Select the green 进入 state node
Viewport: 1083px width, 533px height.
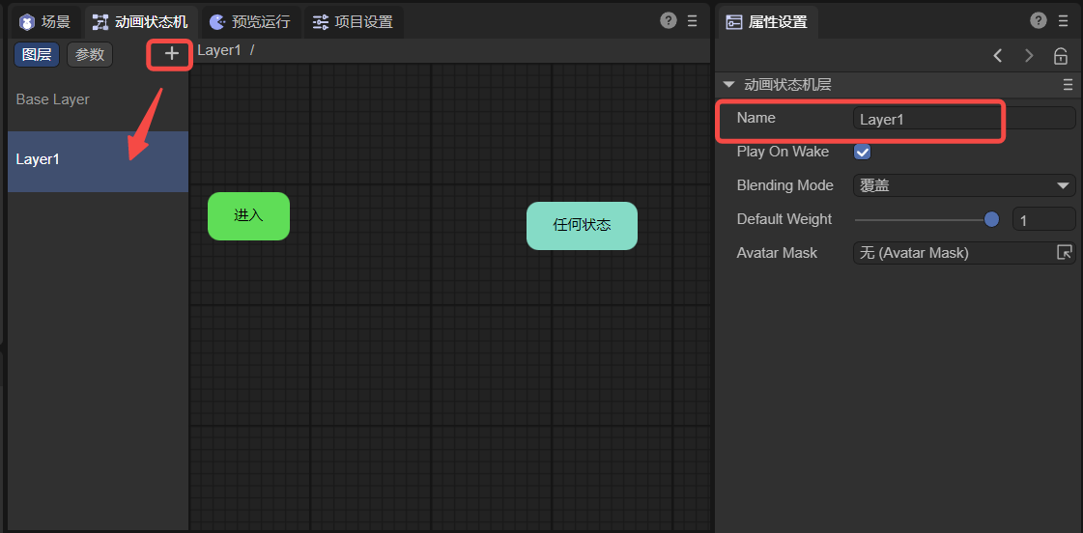pos(248,216)
